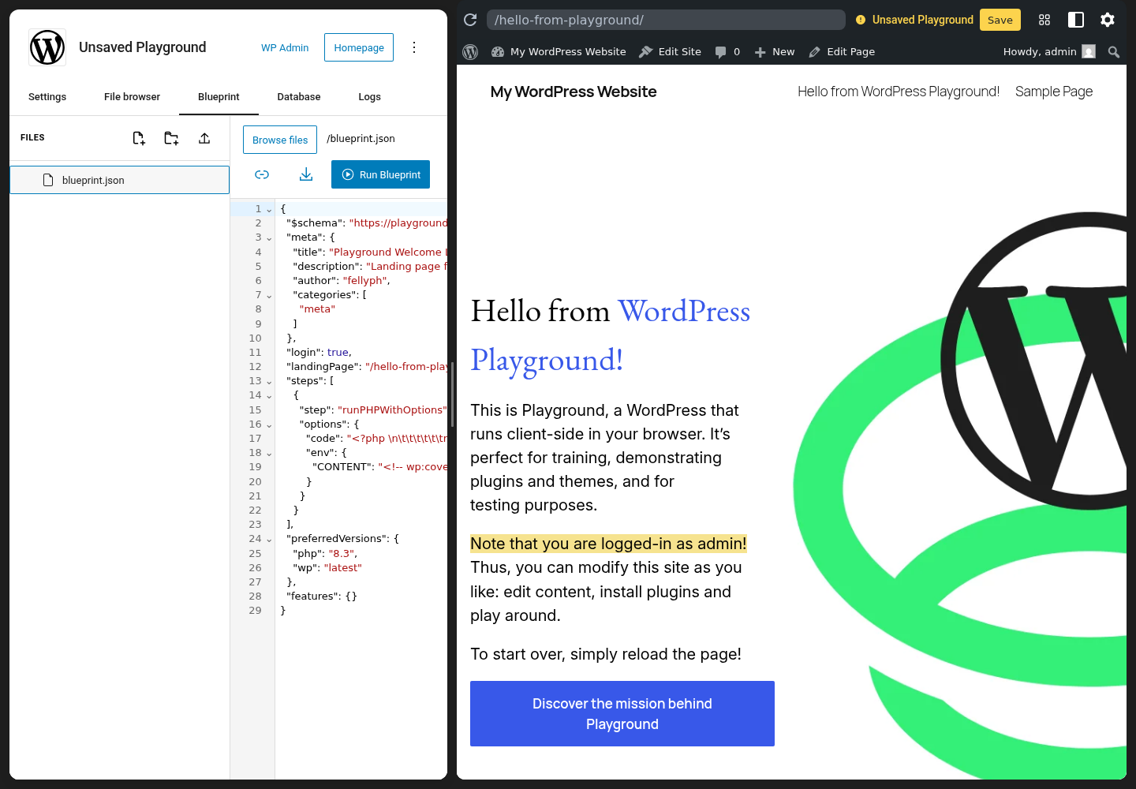The width and height of the screenshot is (1136, 789).
Task: Click Discover the mission behind Playground button
Action: 622,713
